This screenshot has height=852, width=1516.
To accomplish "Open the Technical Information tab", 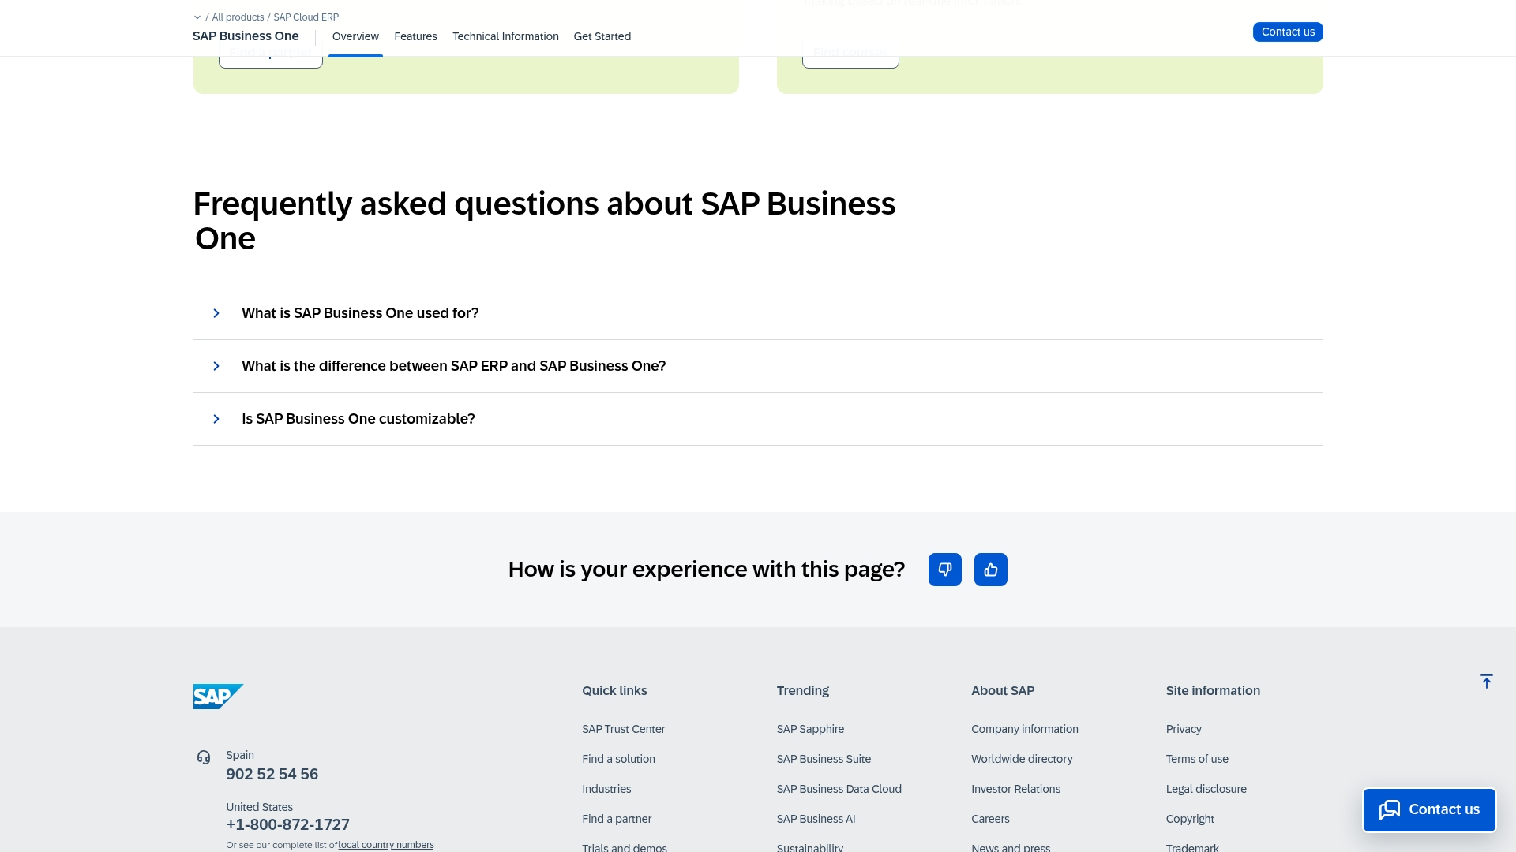I will pyautogui.click(x=505, y=36).
